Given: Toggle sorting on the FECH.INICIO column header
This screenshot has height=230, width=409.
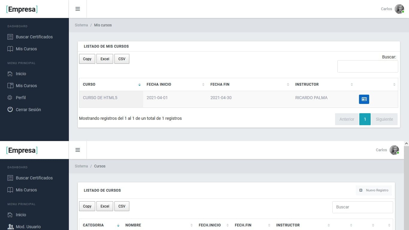Looking at the screenshot, I should (x=228, y=225).
